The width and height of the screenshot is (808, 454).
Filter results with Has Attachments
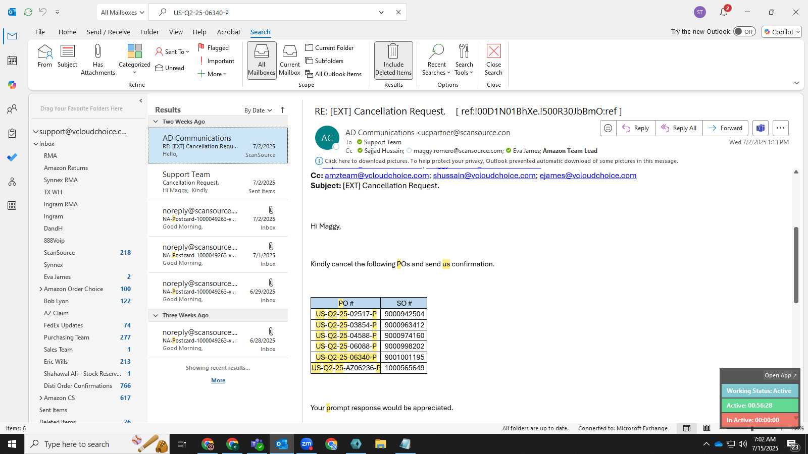[x=98, y=60]
